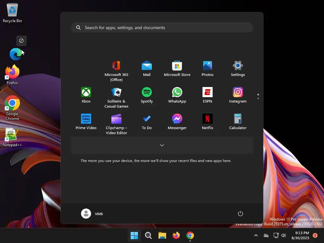Click the Start menu search box
Viewport: 324px width, 243px height.
(162, 28)
